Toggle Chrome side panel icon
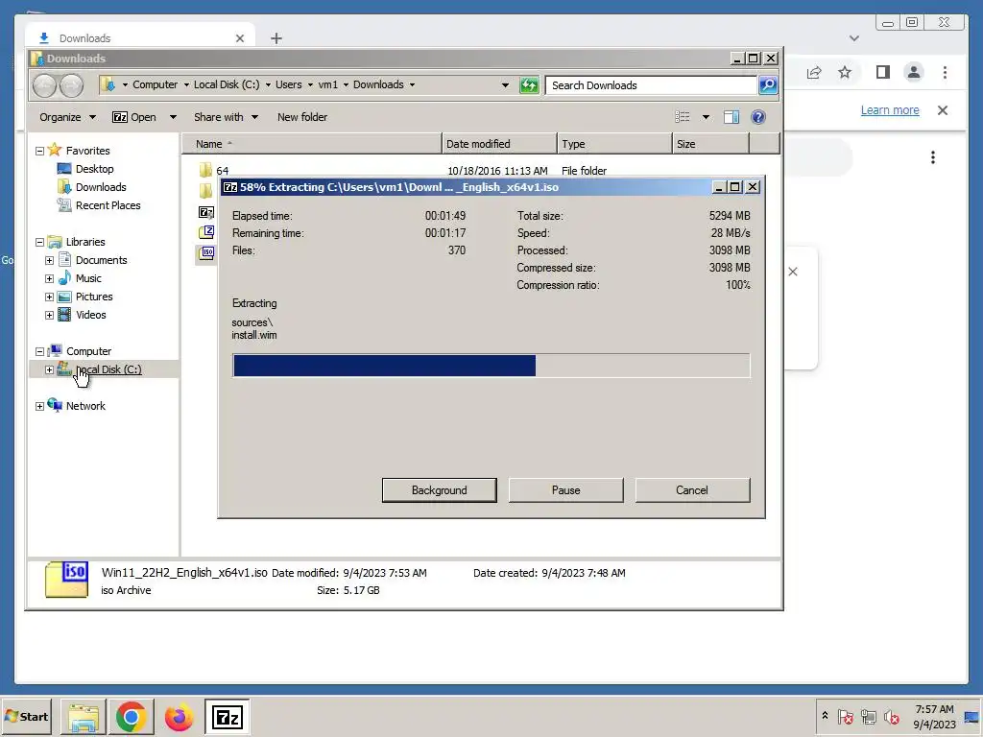 (x=883, y=72)
